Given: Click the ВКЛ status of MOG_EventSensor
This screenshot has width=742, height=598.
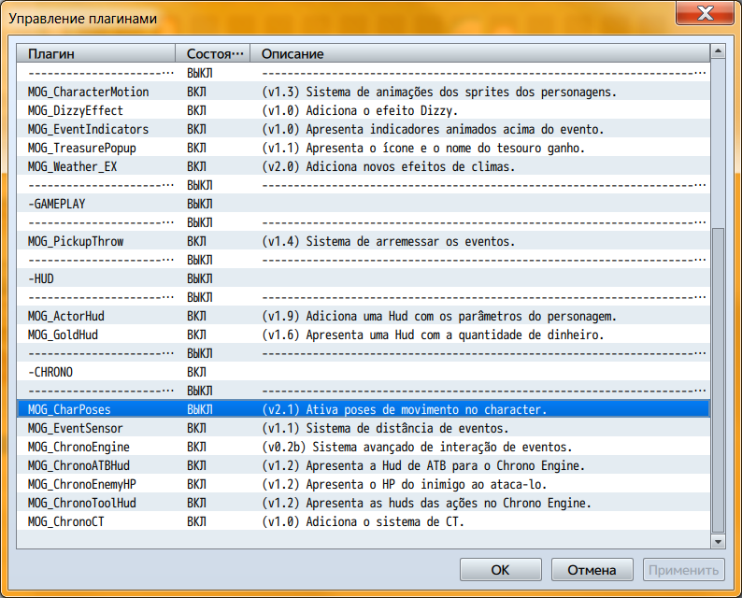Looking at the screenshot, I should 197,428.
